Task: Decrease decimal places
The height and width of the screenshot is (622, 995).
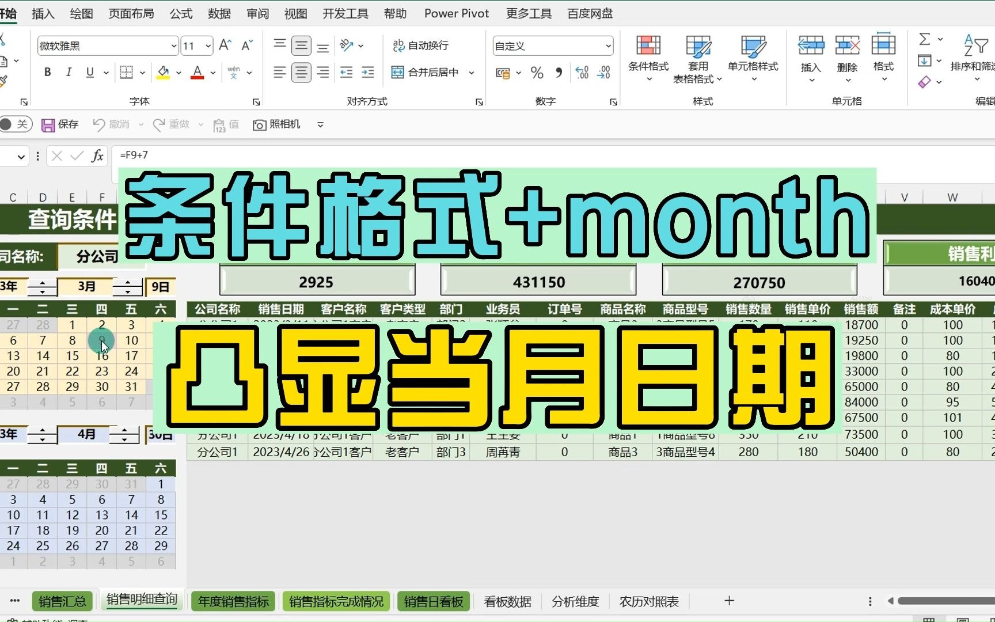Action: pos(604,73)
